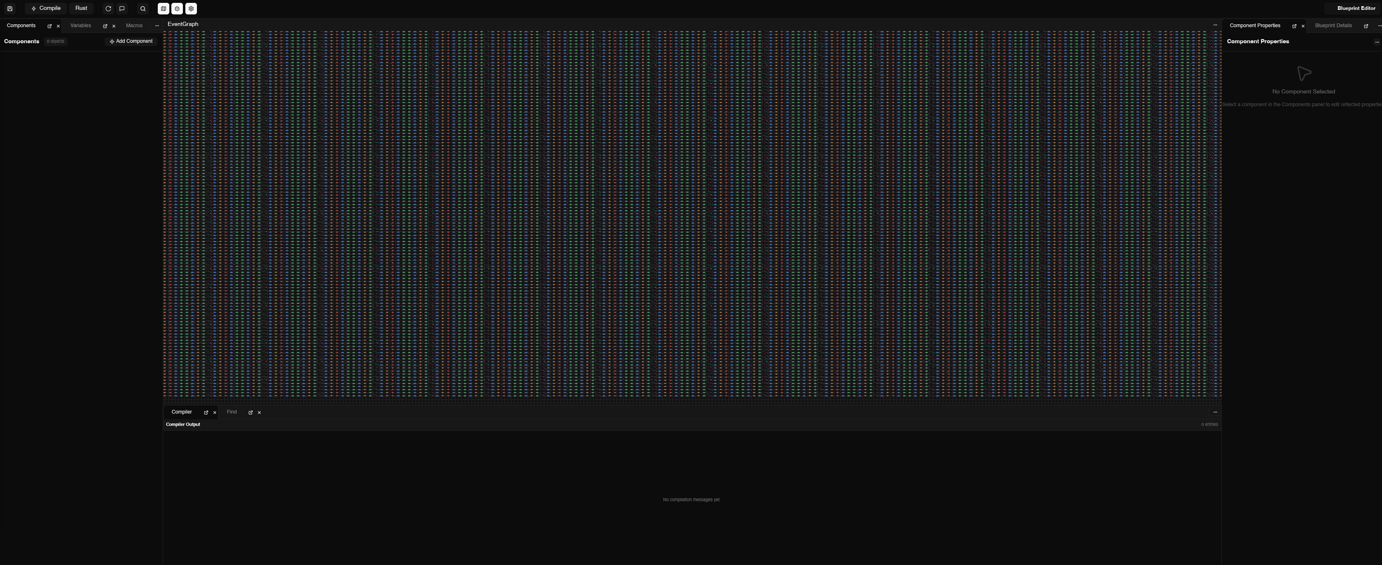Switch to the Macros tab
Image resolution: width=1382 pixels, height=565 pixels.
[x=134, y=26]
